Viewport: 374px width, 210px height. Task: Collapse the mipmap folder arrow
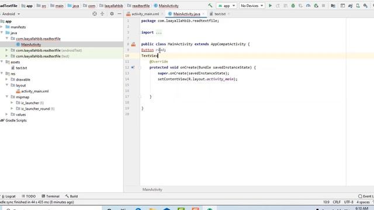tap(6, 97)
